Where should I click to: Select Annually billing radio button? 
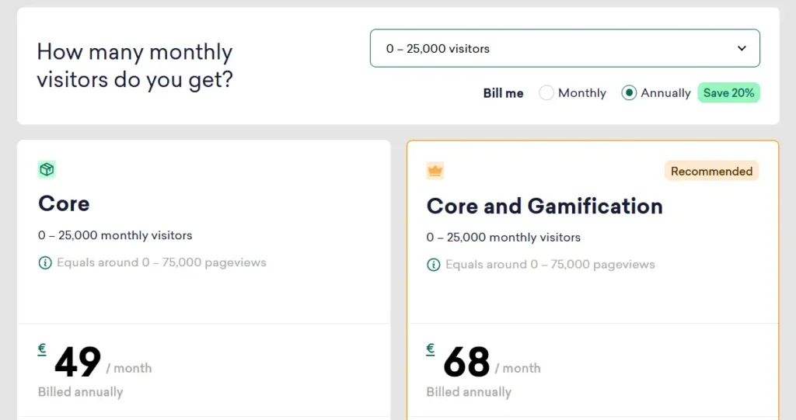(629, 93)
